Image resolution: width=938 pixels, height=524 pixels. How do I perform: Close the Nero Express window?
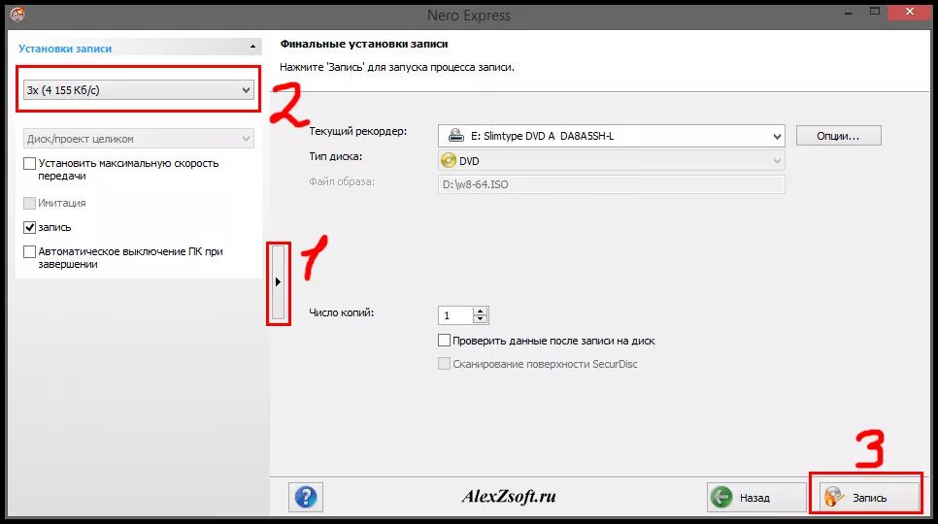(910, 12)
